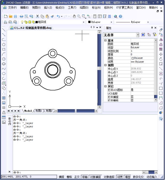Select the Move tool in right toolbar
This screenshot has height=180, width=165.
tap(161, 54)
